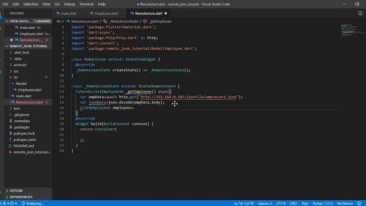Click No Device selector in status bar
This screenshot has width=366, height=206.
tap(345, 203)
